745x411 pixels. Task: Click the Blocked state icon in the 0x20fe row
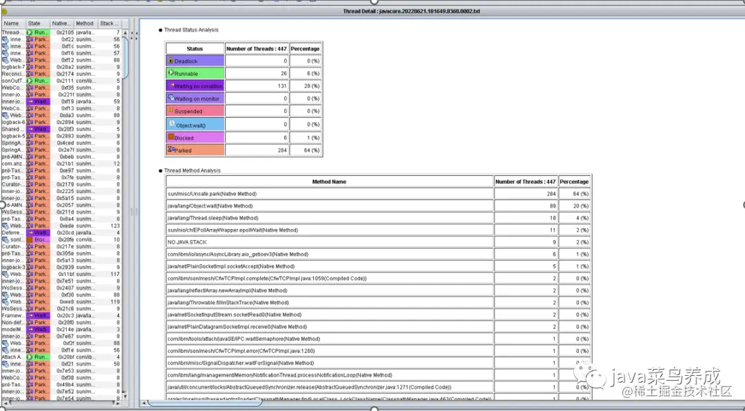(x=30, y=239)
